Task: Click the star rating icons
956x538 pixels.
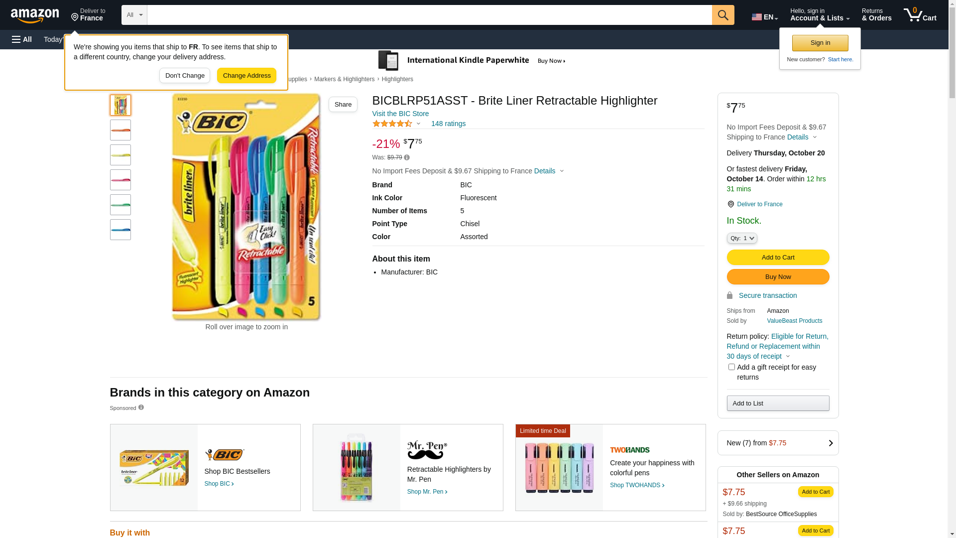Action: click(392, 124)
